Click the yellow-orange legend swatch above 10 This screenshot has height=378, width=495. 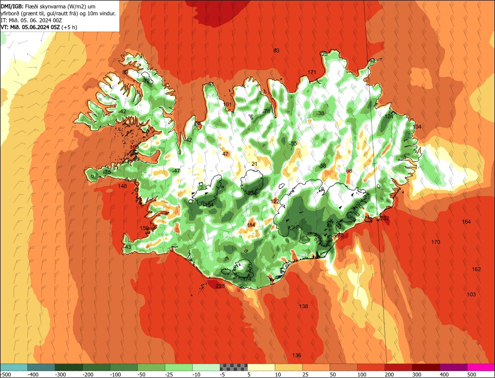tap(289, 367)
